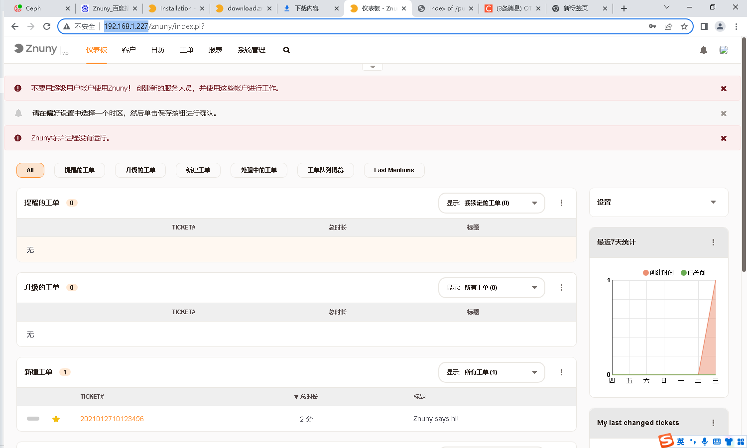
Task: Share this page using the share icon
Action: pyautogui.click(x=668, y=26)
